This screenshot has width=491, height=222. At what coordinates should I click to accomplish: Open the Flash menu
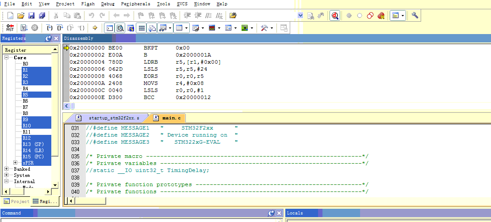88,4
